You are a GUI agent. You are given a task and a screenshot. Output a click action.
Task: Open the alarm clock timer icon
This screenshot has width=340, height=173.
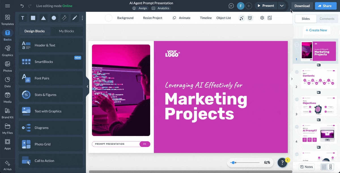pos(250,18)
